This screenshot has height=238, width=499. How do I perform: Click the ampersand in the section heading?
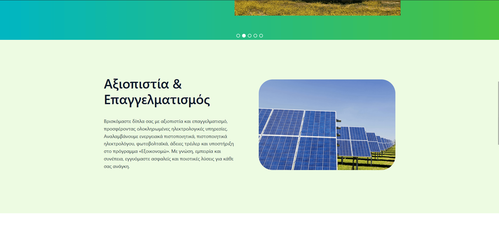tap(178, 84)
